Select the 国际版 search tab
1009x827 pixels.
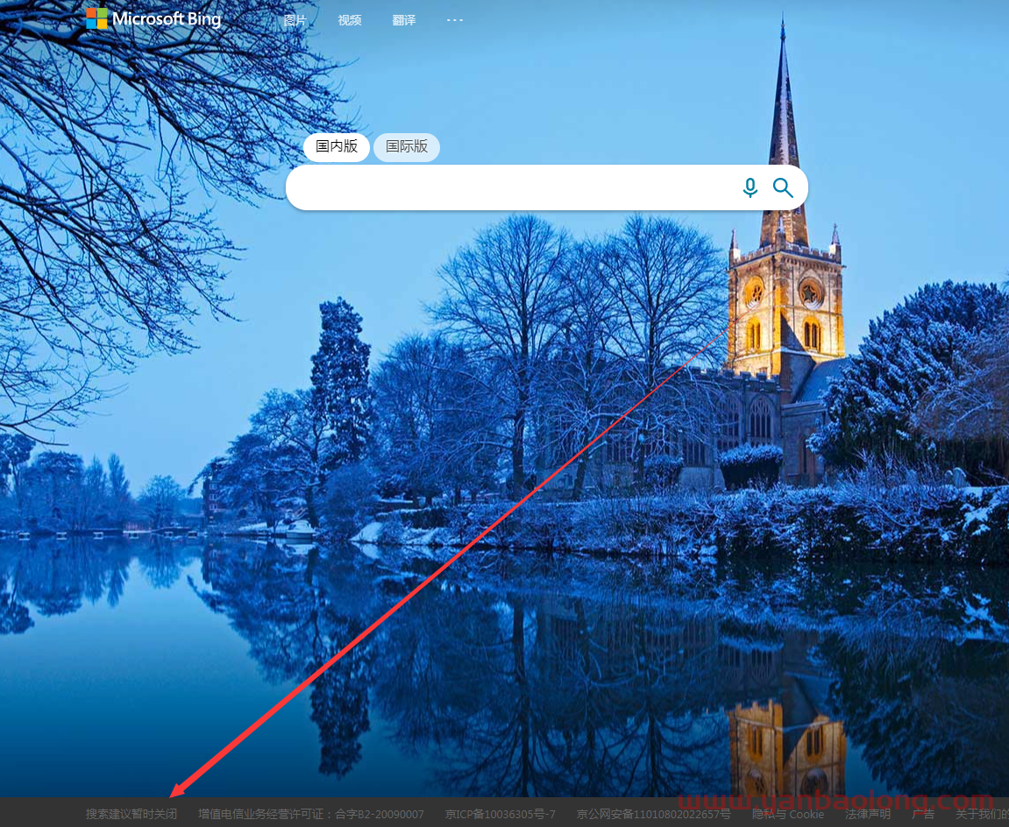click(x=407, y=147)
